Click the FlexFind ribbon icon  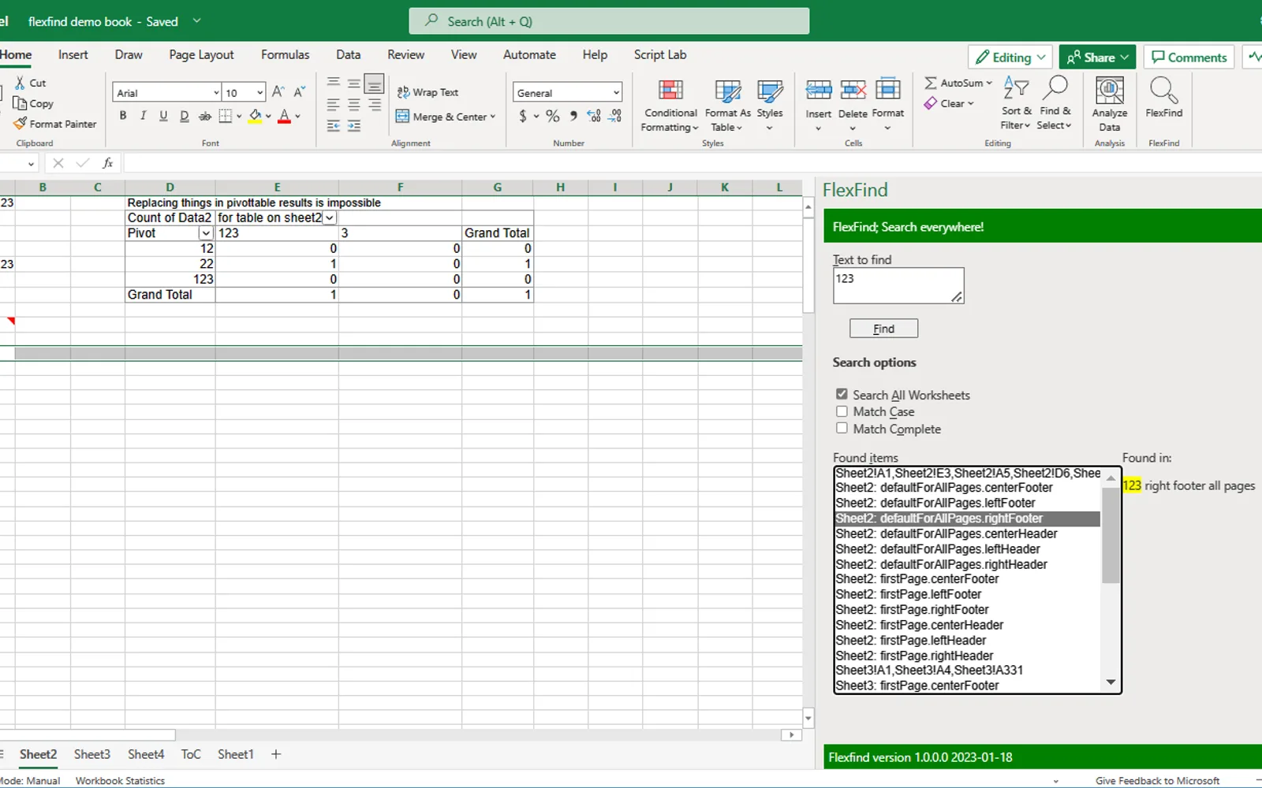[1163, 98]
